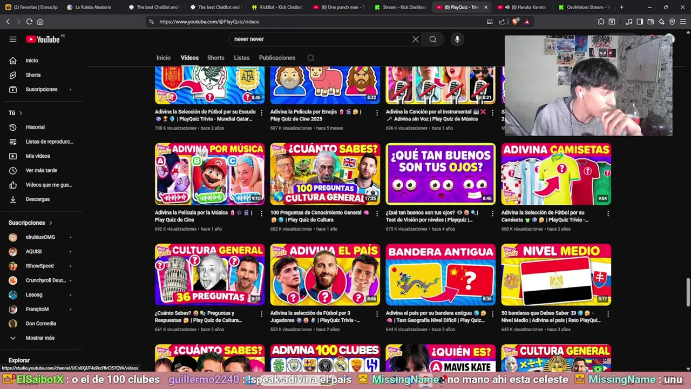
Task: Play the Adivina por Música thumbnail
Action: (x=209, y=174)
